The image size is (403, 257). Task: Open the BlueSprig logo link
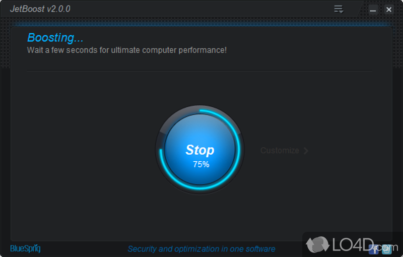click(x=25, y=248)
